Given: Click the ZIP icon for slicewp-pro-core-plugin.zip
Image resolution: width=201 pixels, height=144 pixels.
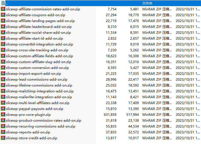Looking at the screenshot, I should pos(3,114).
